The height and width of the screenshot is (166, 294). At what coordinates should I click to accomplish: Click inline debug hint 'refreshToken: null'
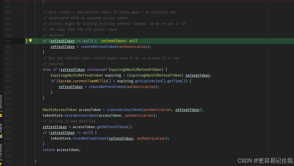tap(119, 41)
